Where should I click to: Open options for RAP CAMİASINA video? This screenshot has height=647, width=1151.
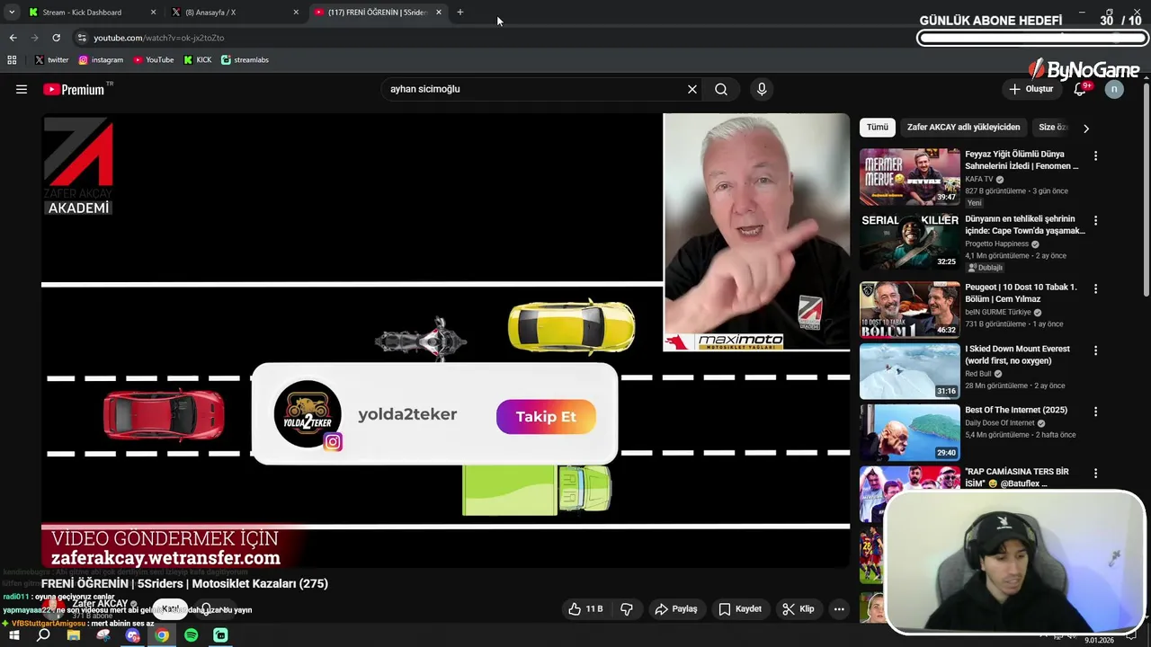click(x=1095, y=473)
